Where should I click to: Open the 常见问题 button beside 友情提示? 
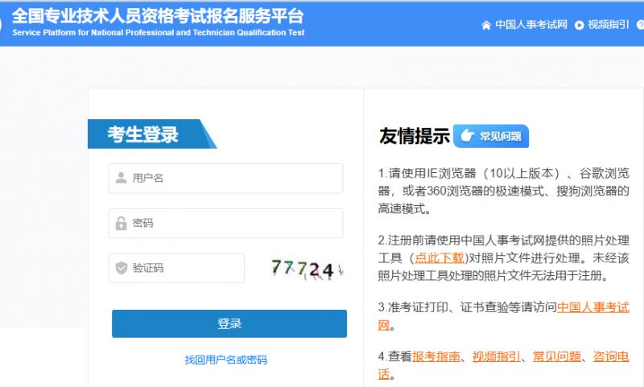(x=491, y=136)
